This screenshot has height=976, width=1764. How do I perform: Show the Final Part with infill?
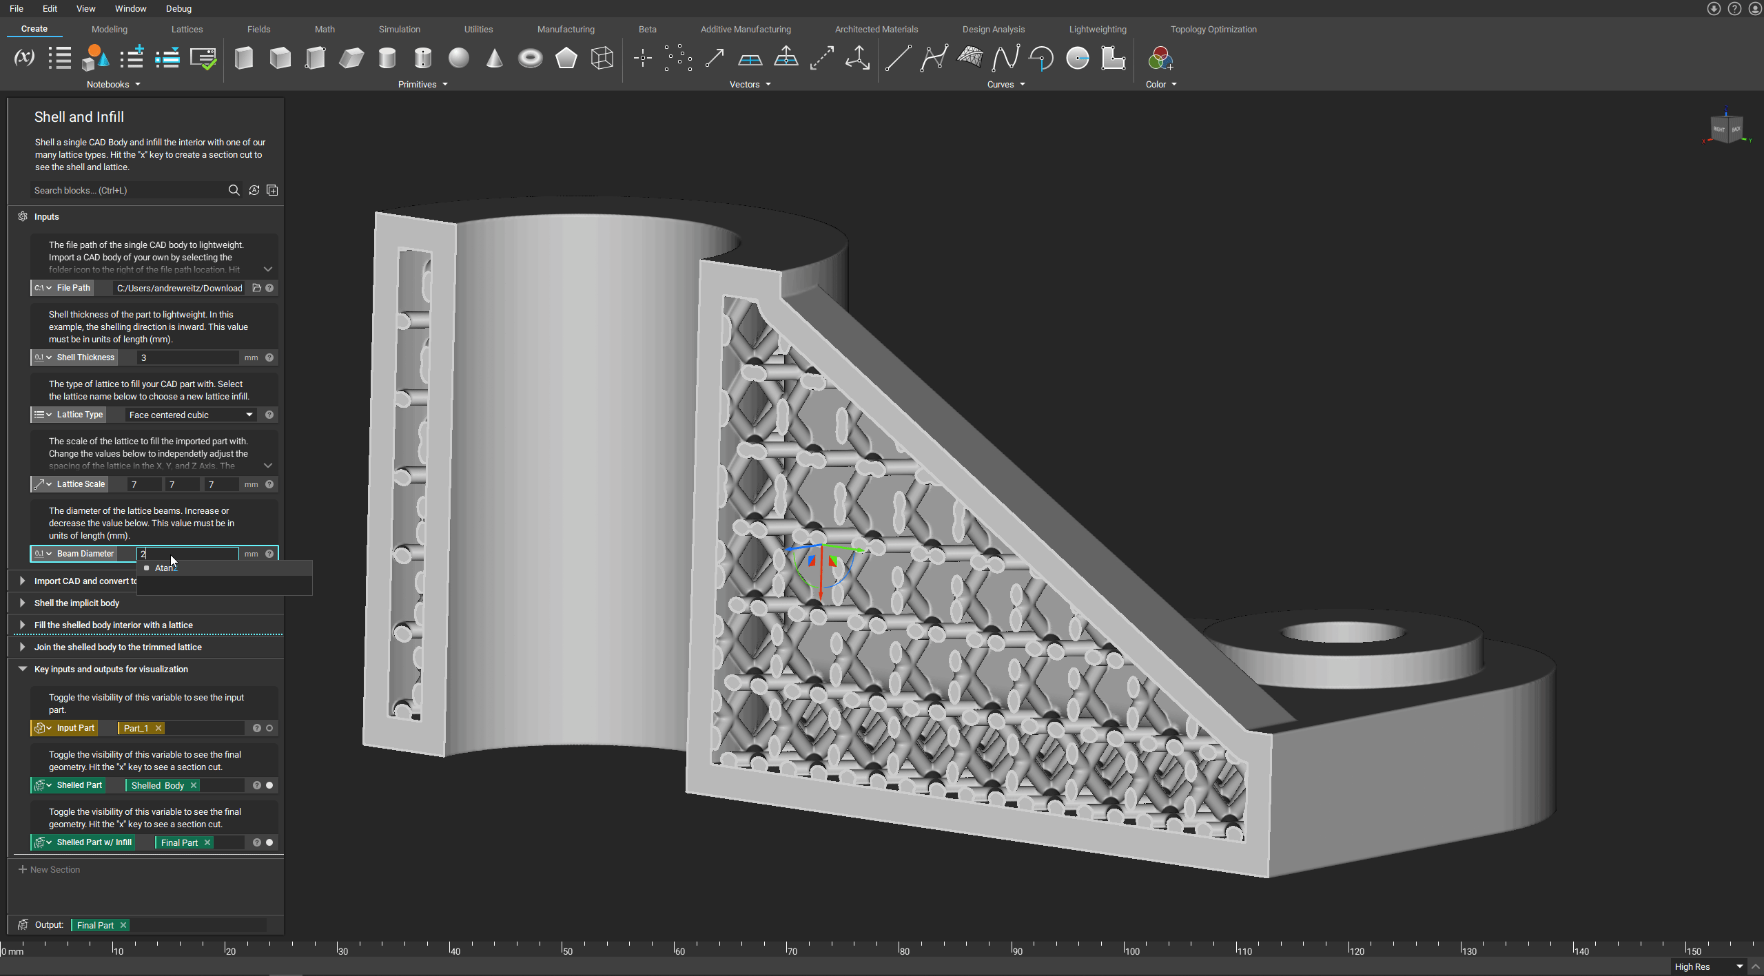click(x=269, y=842)
